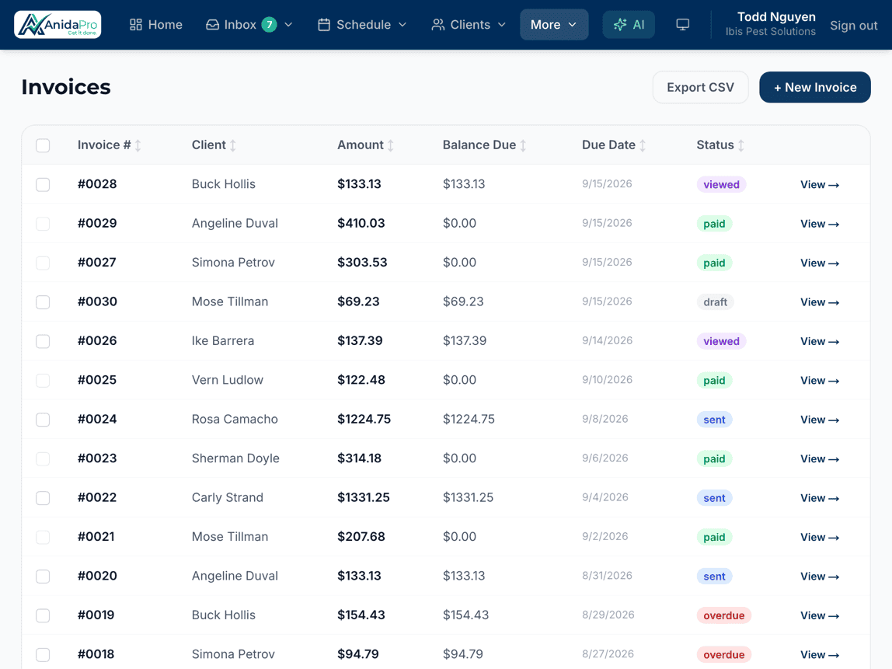Click the Export CSV button
This screenshot has height=669, width=892.
[x=700, y=87]
